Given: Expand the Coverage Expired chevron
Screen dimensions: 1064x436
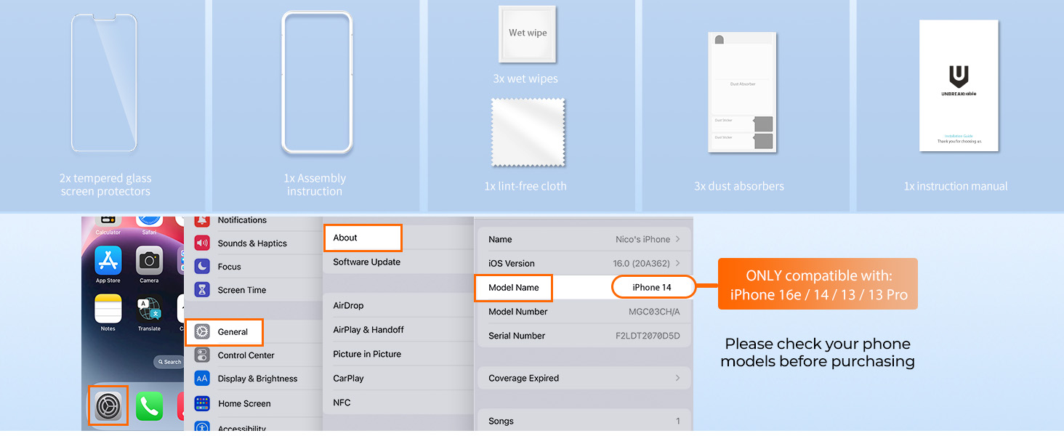Looking at the screenshot, I should [x=677, y=378].
